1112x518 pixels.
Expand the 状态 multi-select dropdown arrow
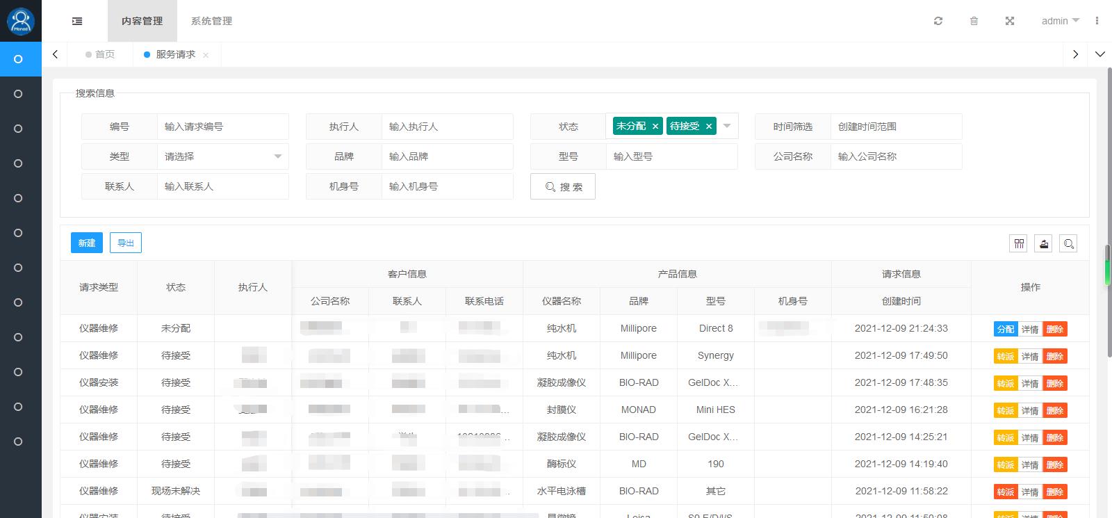pyautogui.click(x=727, y=126)
